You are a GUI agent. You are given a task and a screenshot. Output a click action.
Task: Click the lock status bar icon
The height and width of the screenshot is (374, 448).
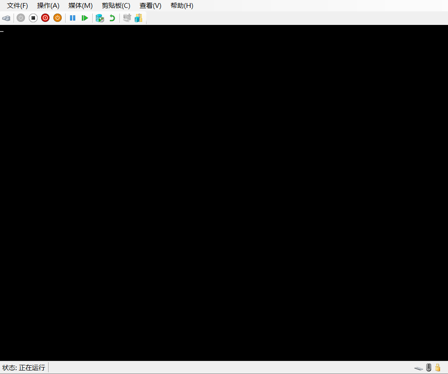coord(437,367)
